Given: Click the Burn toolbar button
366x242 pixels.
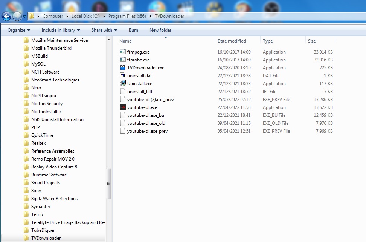Looking at the screenshot, I should coord(133,30).
